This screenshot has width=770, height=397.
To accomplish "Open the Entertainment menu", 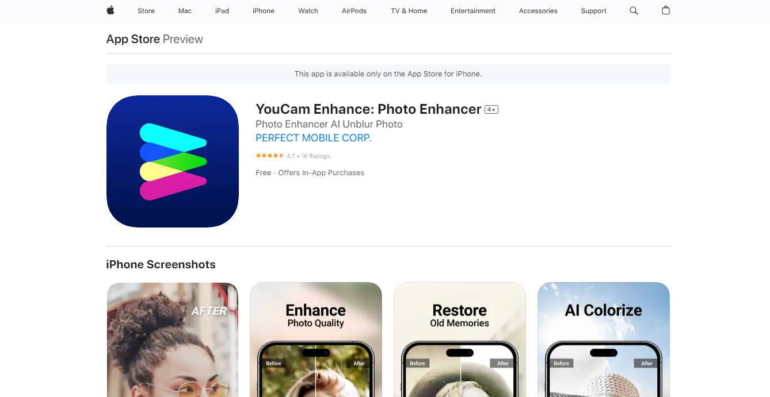I will [473, 11].
